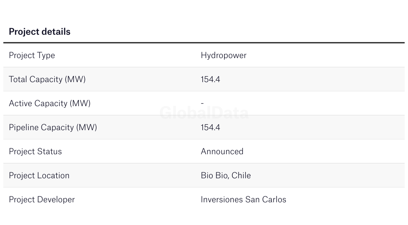Click the Announced status value
The width and height of the screenshot is (408, 225).
[222, 152]
